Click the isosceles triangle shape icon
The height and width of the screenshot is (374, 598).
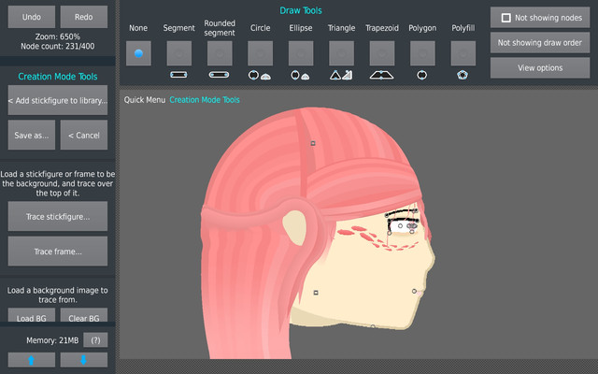[335, 75]
